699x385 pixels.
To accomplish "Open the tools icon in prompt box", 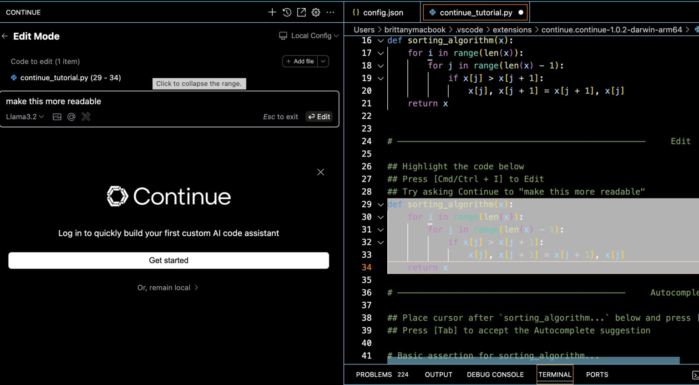I will pos(86,117).
